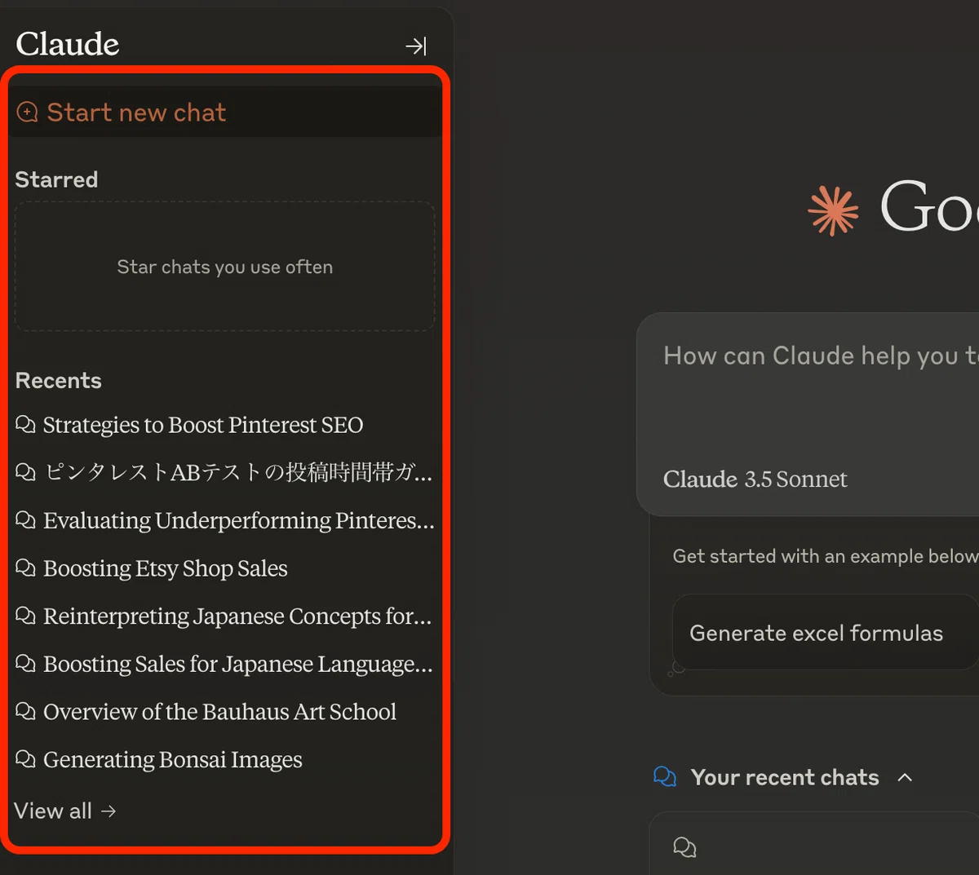Click chat icon beside Boosting Sales for Japanese Language
The image size is (979, 875).
(25, 664)
